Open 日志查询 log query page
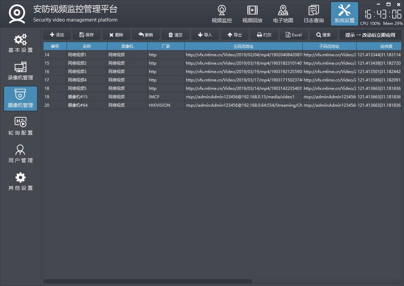This screenshot has width=404, height=286. (313, 14)
